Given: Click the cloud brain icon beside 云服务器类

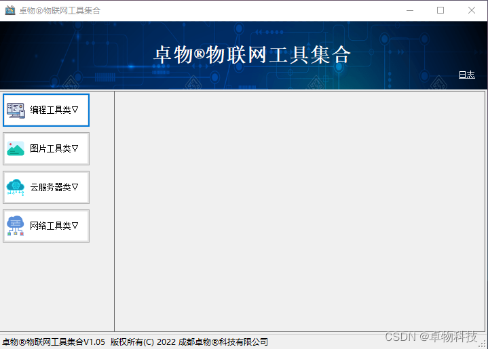Looking at the screenshot, I should tap(15, 187).
